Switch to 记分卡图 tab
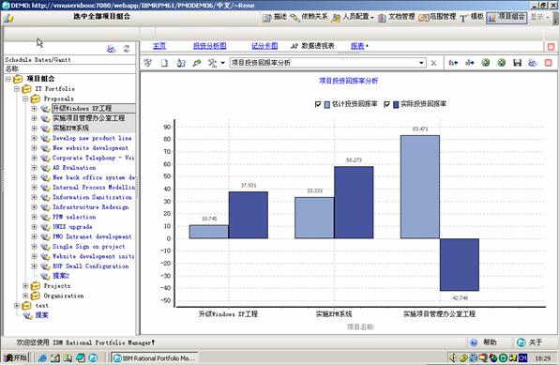 point(264,46)
